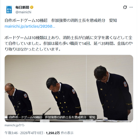Open the news photo link card
This screenshot has height=139, width=139.
69,88
